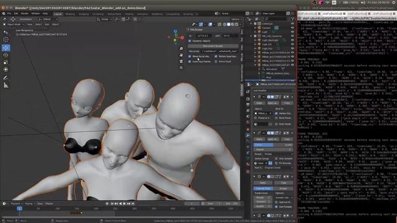Toggle the Dynamic objects checkbox
The height and width of the screenshot is (223, 397).
coord(190,41)
